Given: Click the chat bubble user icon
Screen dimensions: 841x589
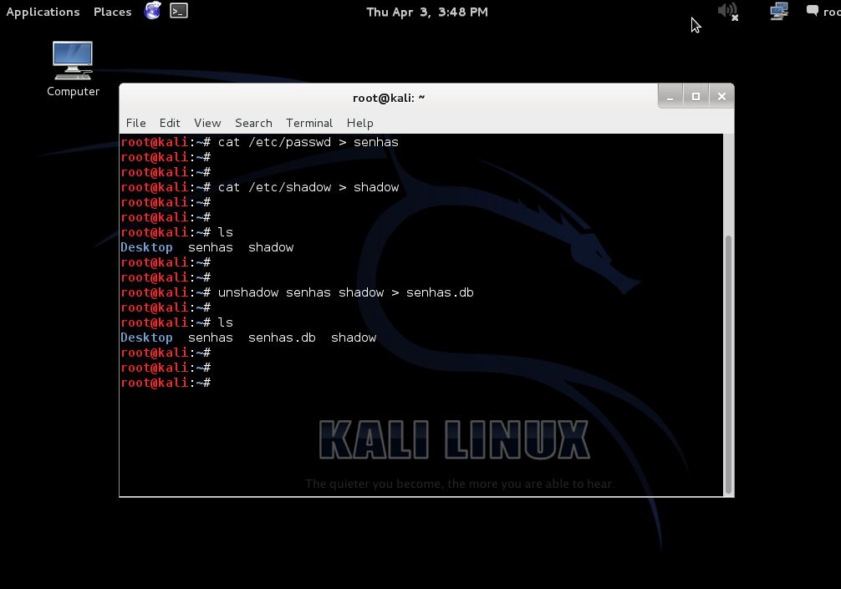Looking at the screenshot, I should (812, 11).
